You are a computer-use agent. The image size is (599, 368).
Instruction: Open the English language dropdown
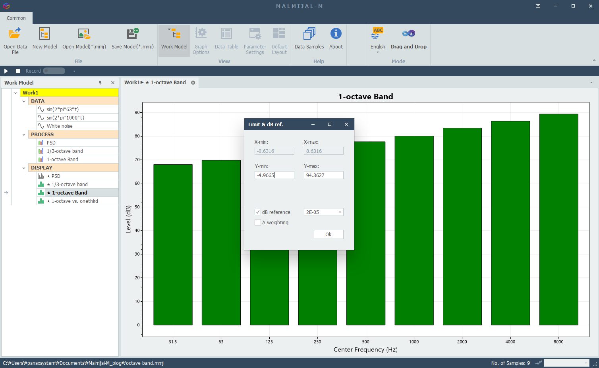(x=378, y=52)
